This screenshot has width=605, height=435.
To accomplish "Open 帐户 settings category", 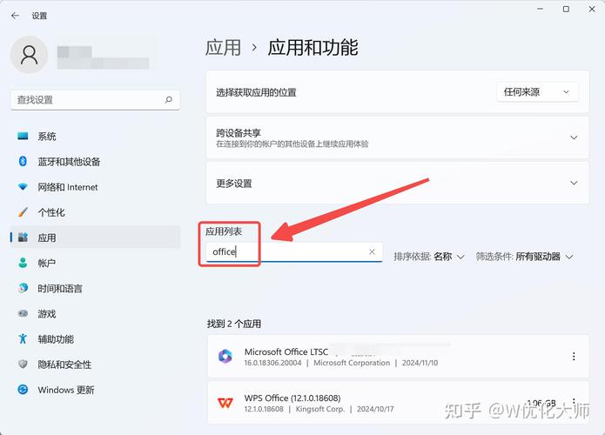I will (x=95, y=263).
